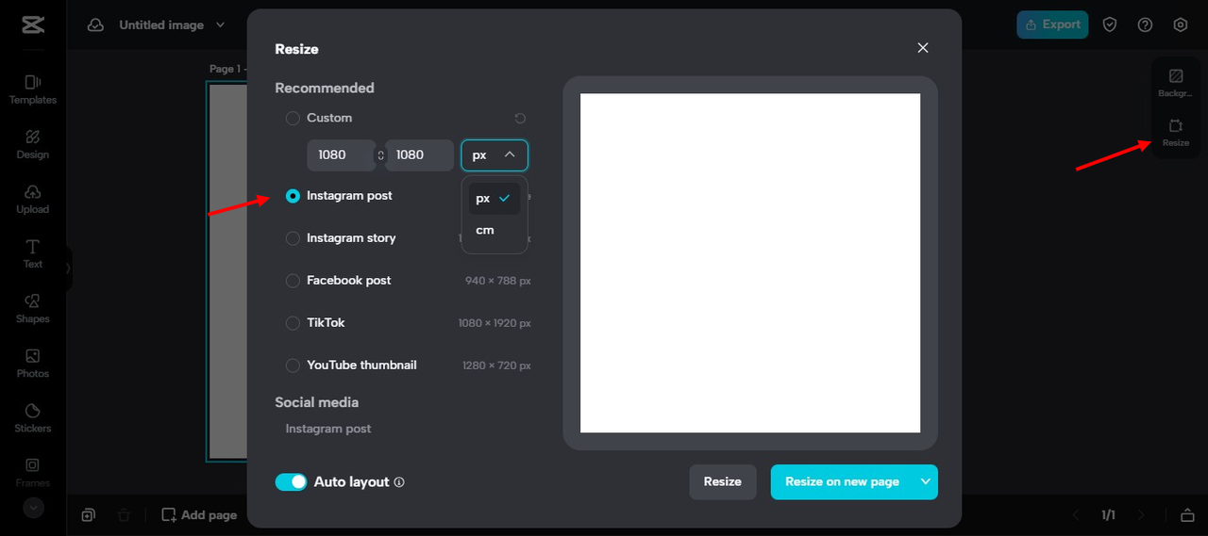
Task: Click Resize on new page button
Action: (x=842, y=481)
